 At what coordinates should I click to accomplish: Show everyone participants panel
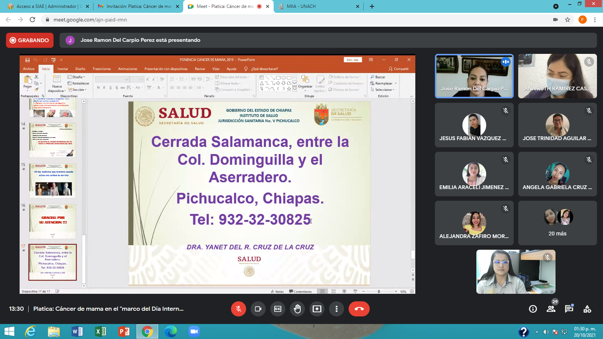[551, 309]
